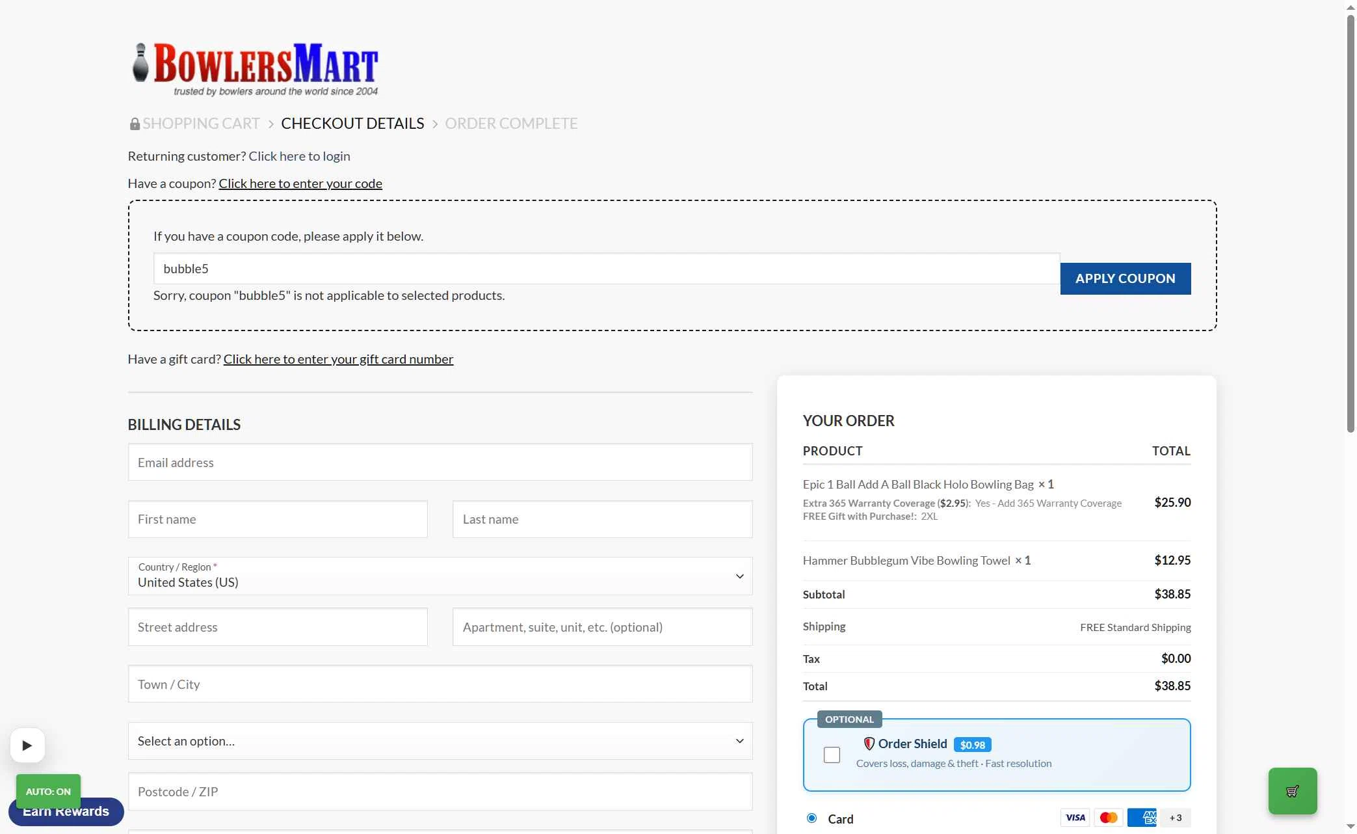
Task: Click the Mastercard icon
Action: point(1108,818)
